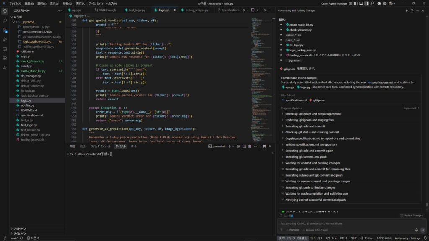Open the ターミナル(T) menu in menu bar
Screen dimensions: 429x241
[96, 3]
